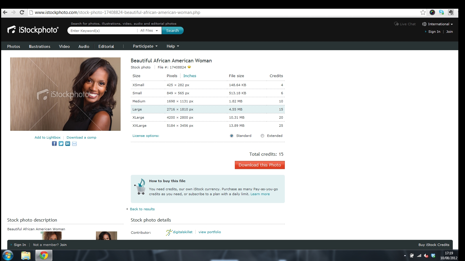Open the view portfolio link
The image size is (465, 261).
(x=210, y=232)
